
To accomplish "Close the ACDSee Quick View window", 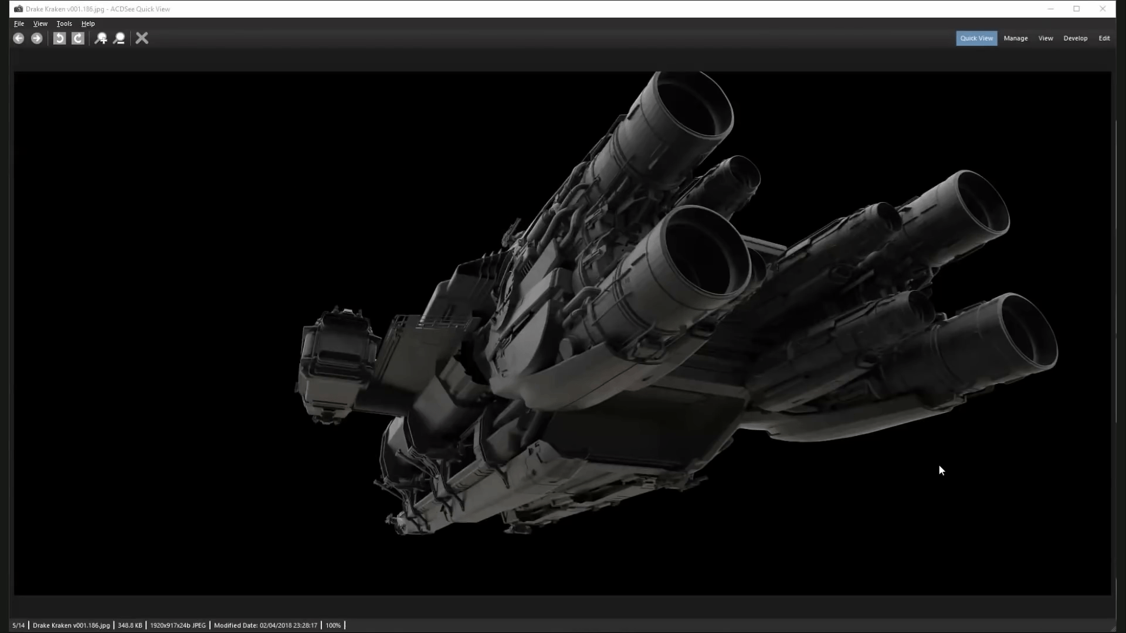I will pos(1103,9).
